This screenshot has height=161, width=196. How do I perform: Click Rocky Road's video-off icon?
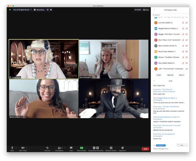pos(187,51)
